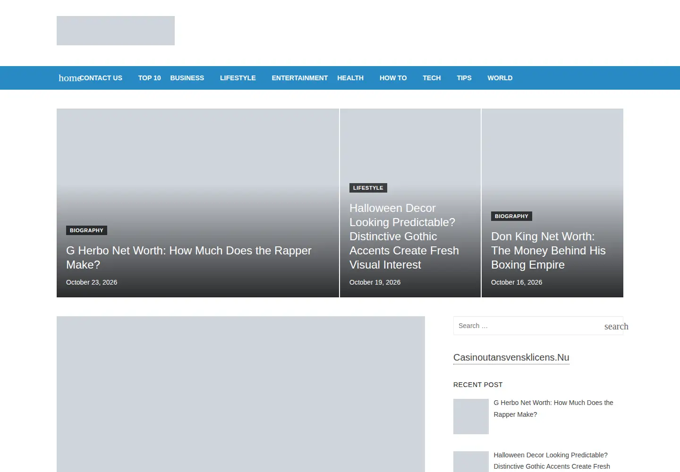
Task: Click the site logo placeholder in header
Action: [x=116, y=31]
